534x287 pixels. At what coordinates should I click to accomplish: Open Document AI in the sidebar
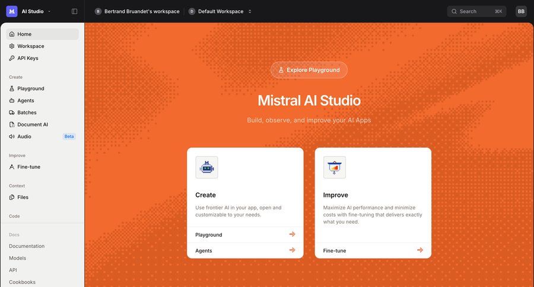[42, 125]
